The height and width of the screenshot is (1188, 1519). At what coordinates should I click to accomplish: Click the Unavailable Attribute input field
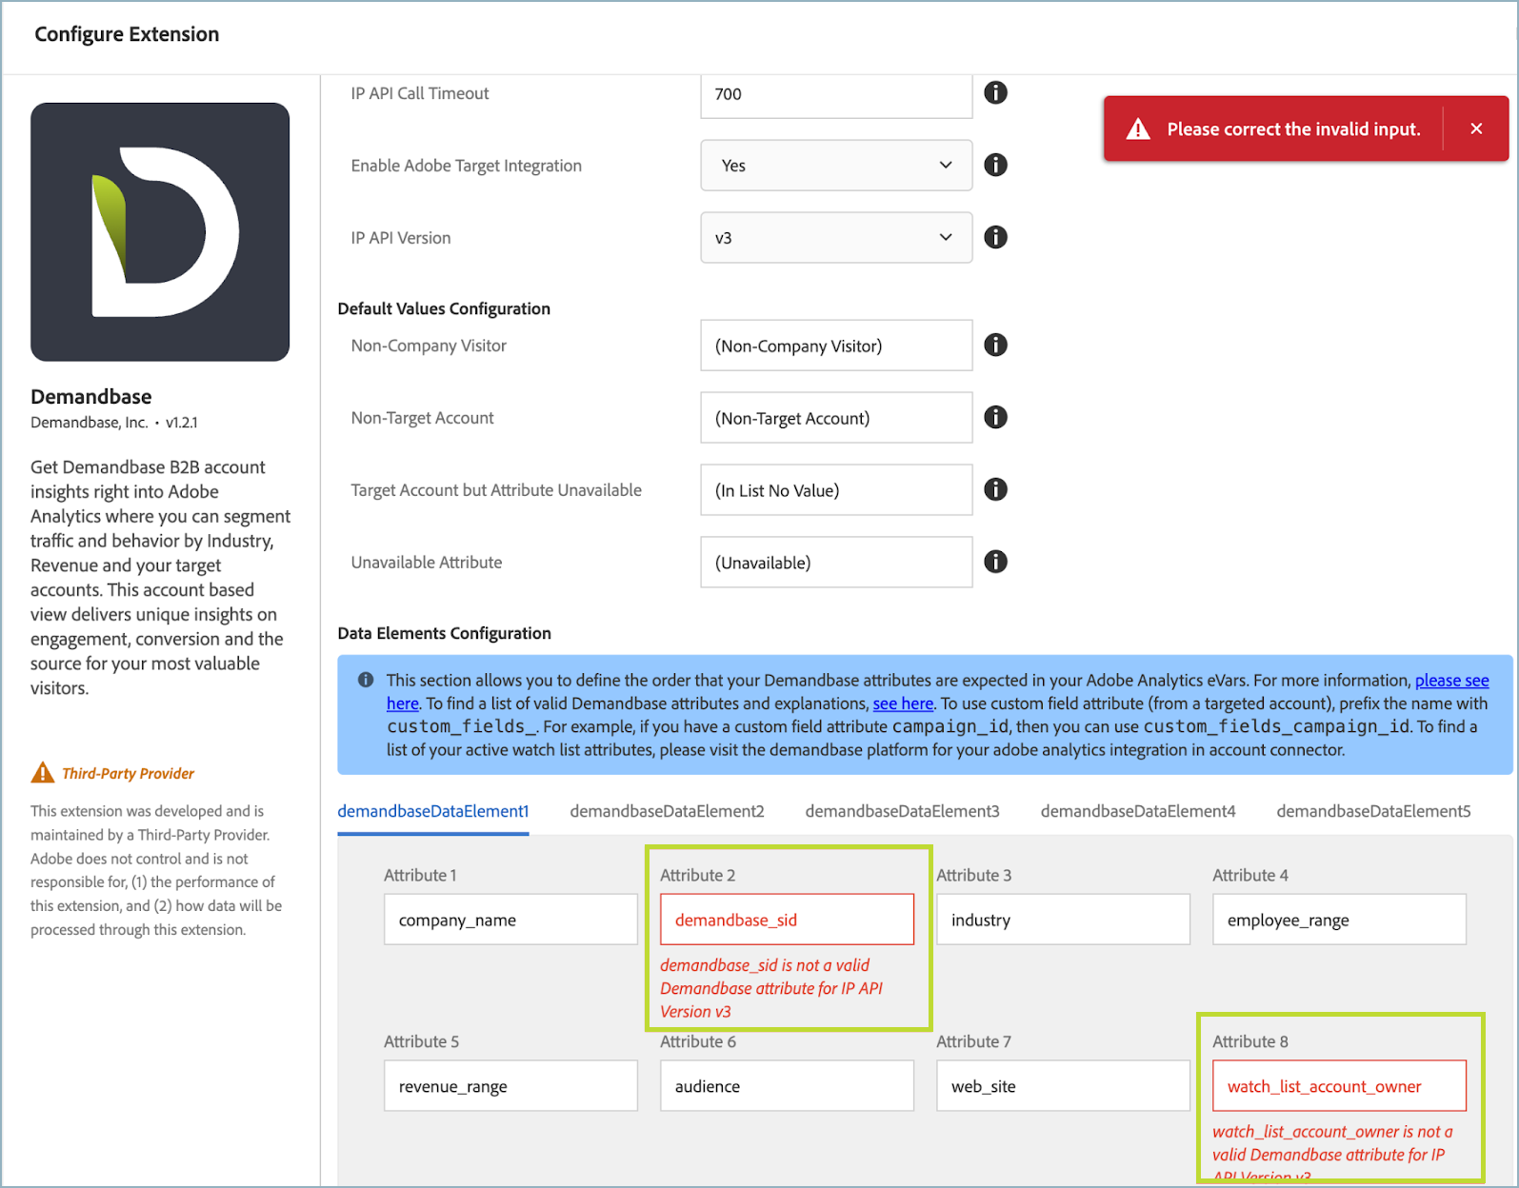(x=836, y=563)
